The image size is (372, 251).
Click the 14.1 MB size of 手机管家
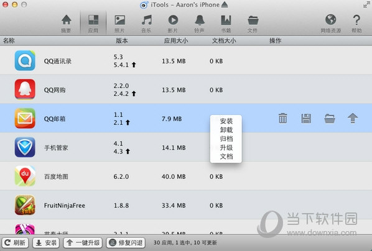(x=174, y=148)
